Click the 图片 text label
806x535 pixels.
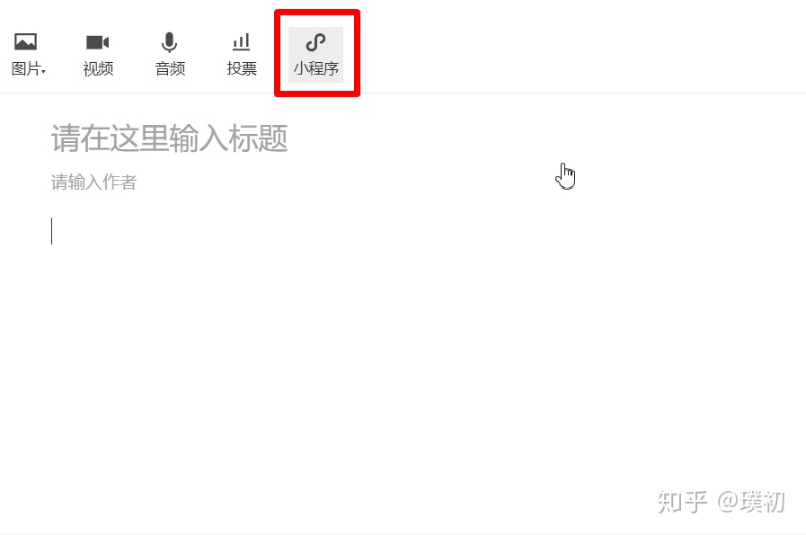coord(26,68)
